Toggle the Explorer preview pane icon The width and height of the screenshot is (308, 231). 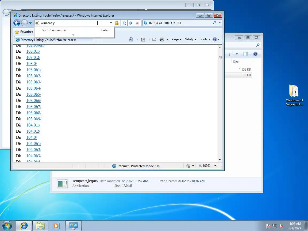click(246, 54)
